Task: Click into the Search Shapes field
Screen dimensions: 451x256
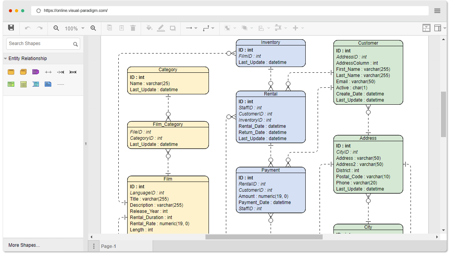Action: coord(39,44)
